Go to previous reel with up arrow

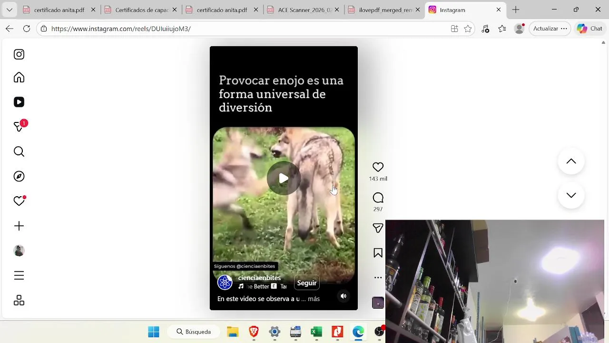pyautogui.click(x=571, y=161)
